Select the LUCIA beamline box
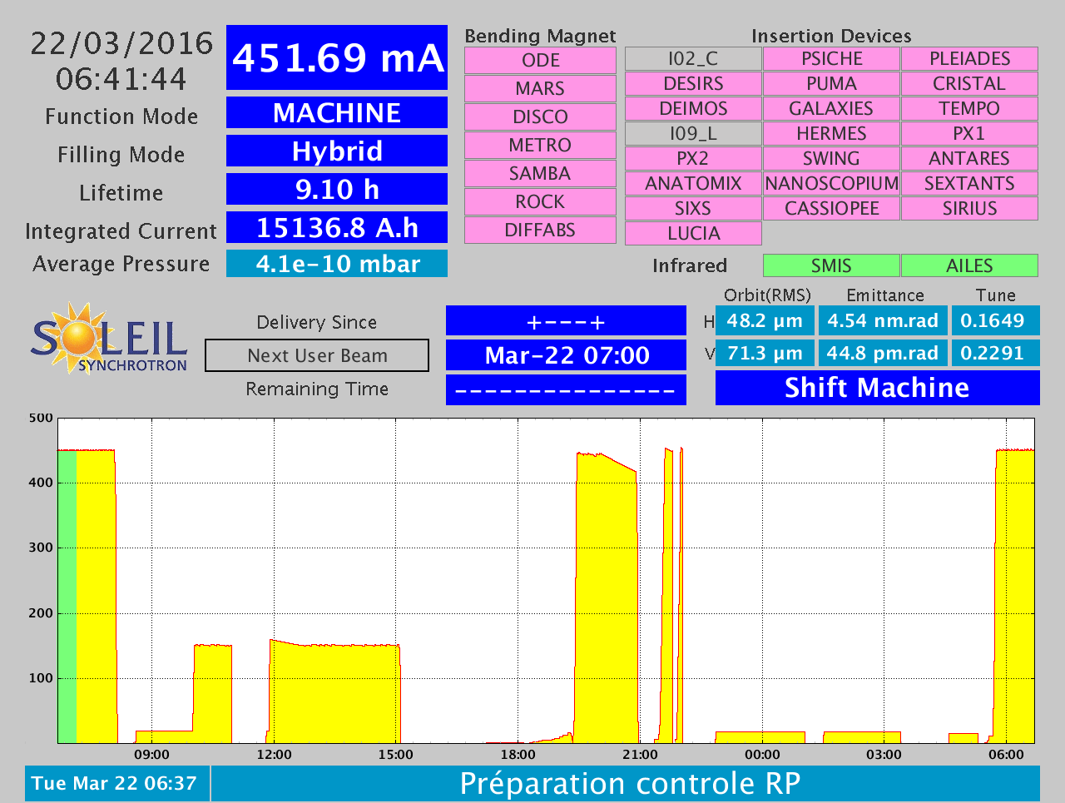1065x803 pixels. pos(693,234)
